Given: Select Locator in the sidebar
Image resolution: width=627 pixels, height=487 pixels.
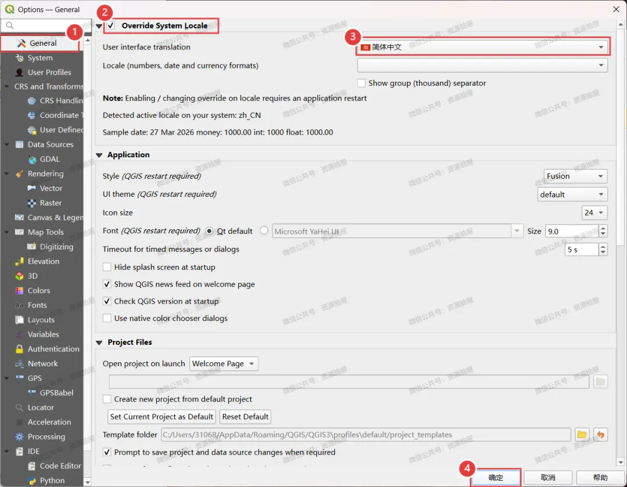Looking at the screenshot, I should point(41,407).
